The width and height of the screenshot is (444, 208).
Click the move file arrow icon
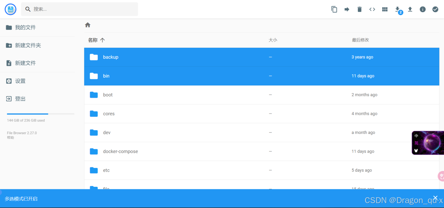coord(347,9)
